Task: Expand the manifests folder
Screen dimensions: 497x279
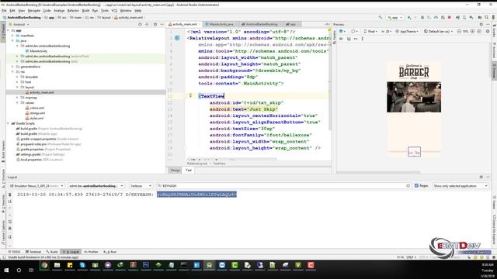Action: [13, 36]
